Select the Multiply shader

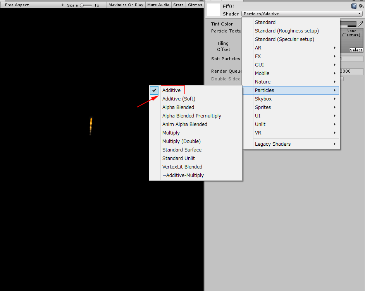[196, 133]
